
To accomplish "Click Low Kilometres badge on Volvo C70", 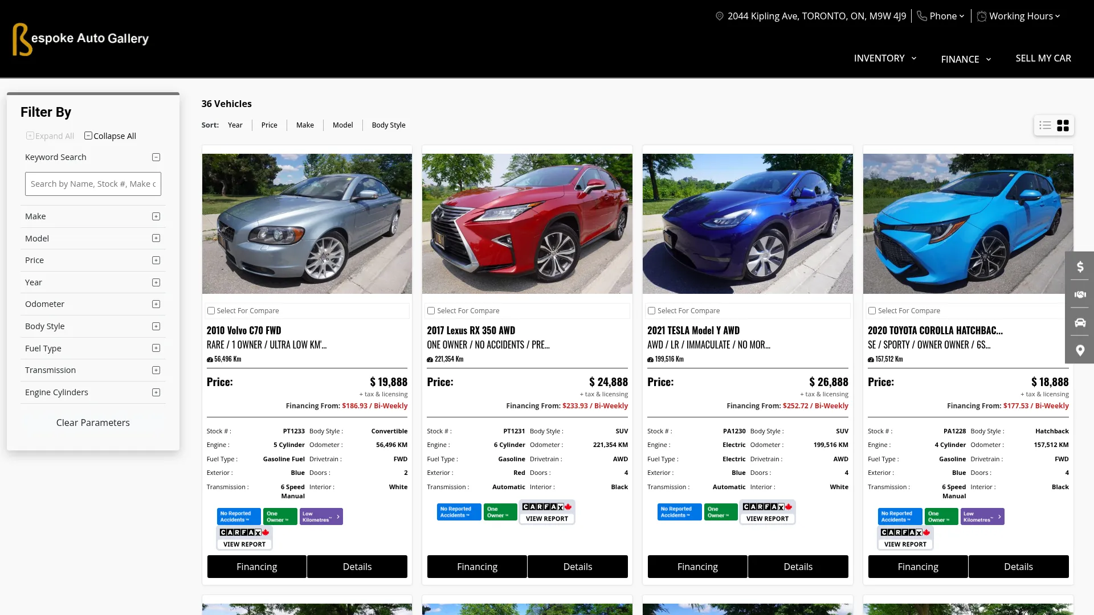I will point(321,516).
